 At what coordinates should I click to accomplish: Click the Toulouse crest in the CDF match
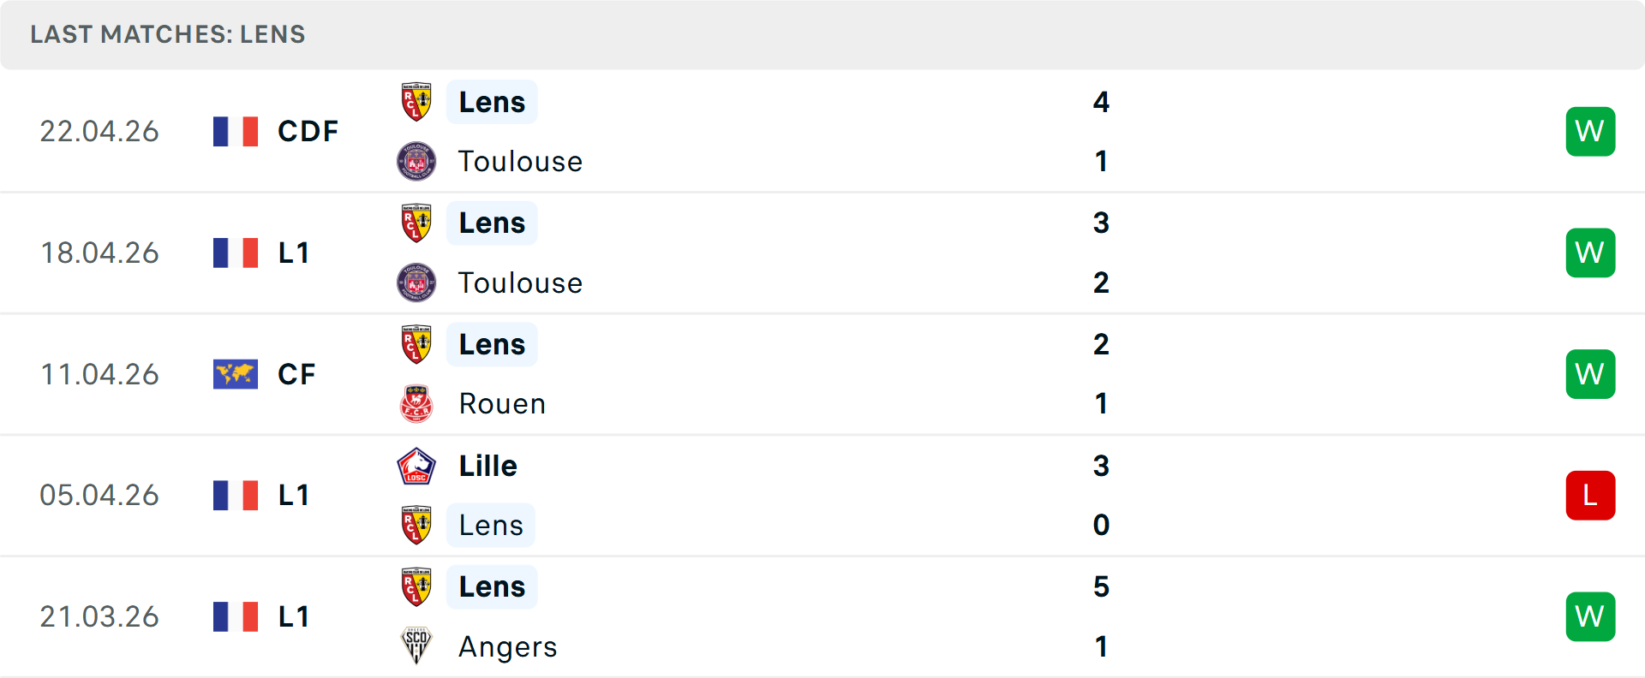[416, 161]
